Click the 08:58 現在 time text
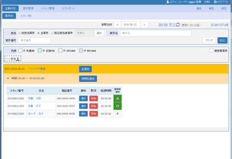 167,25
